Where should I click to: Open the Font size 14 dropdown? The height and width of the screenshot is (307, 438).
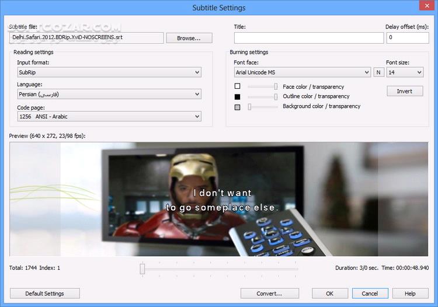405,72
